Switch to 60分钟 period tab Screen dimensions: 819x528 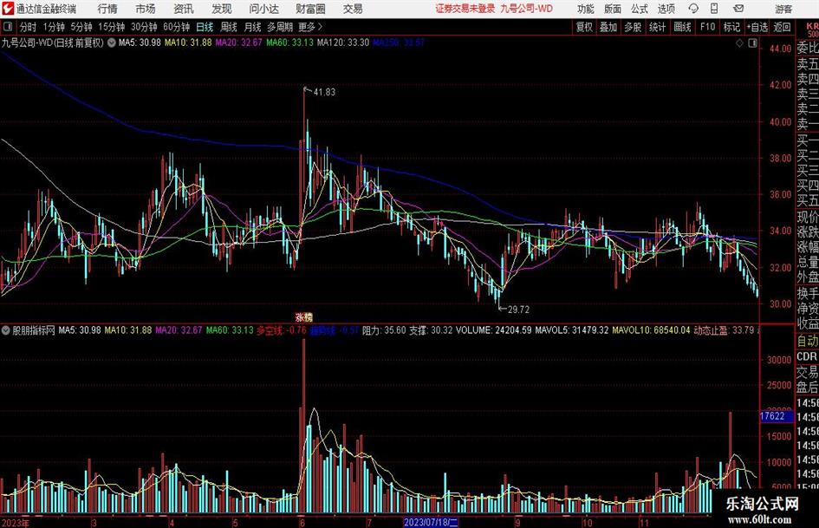(x=176, y=27)
